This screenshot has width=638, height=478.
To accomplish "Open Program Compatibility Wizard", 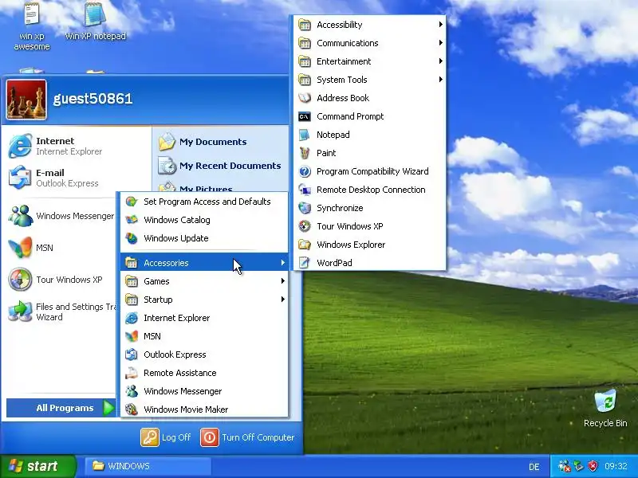I will click(x=370, y=171).
